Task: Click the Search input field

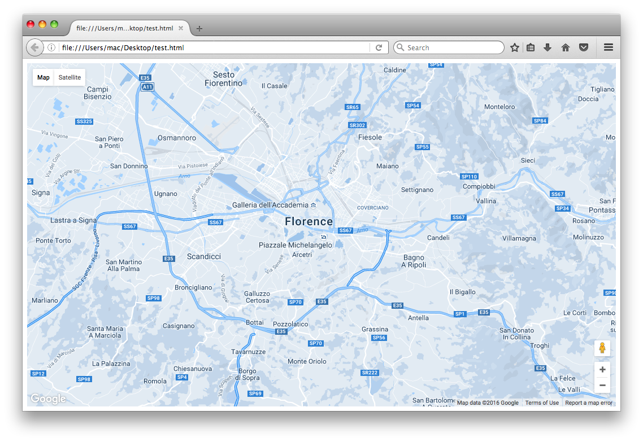Action: (449, 47)
